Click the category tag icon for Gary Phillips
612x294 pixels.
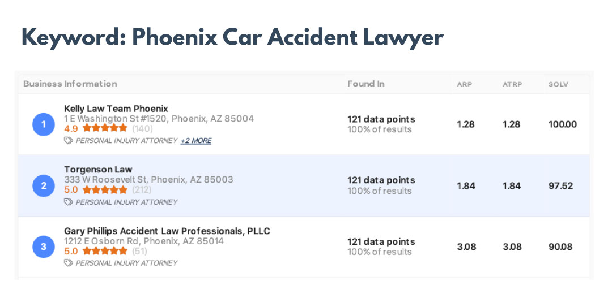tap(69, 263)
